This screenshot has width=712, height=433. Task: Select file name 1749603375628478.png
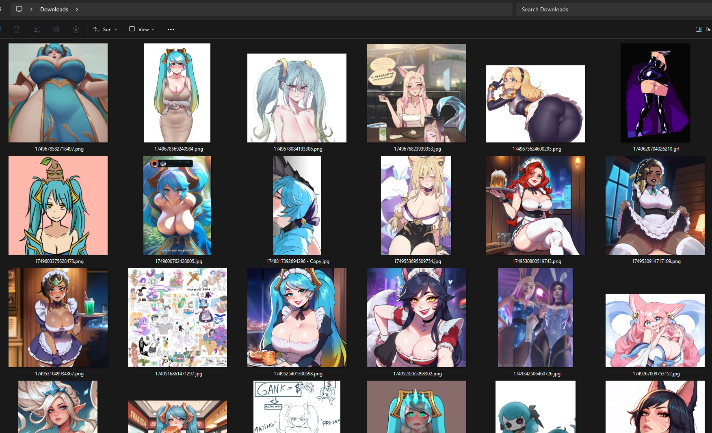click(59, 261)
